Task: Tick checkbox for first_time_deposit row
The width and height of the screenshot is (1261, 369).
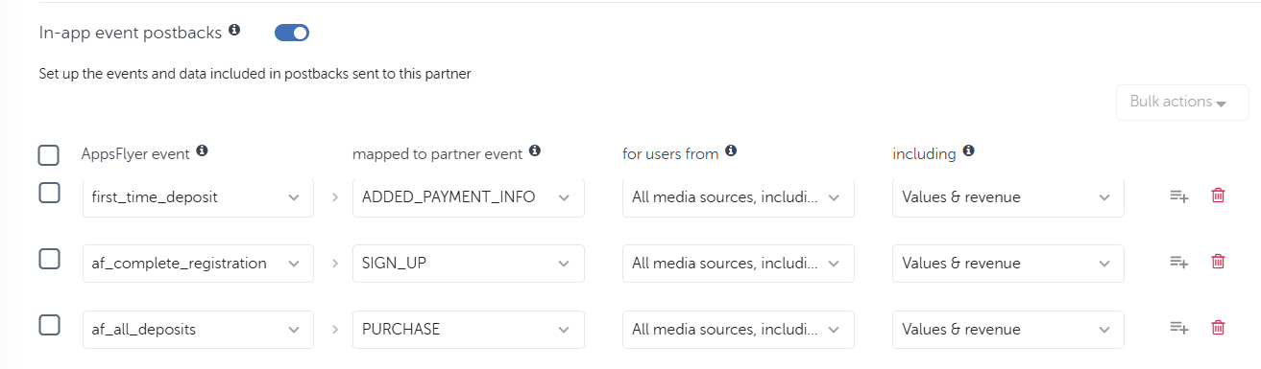Action: (49, 193)
